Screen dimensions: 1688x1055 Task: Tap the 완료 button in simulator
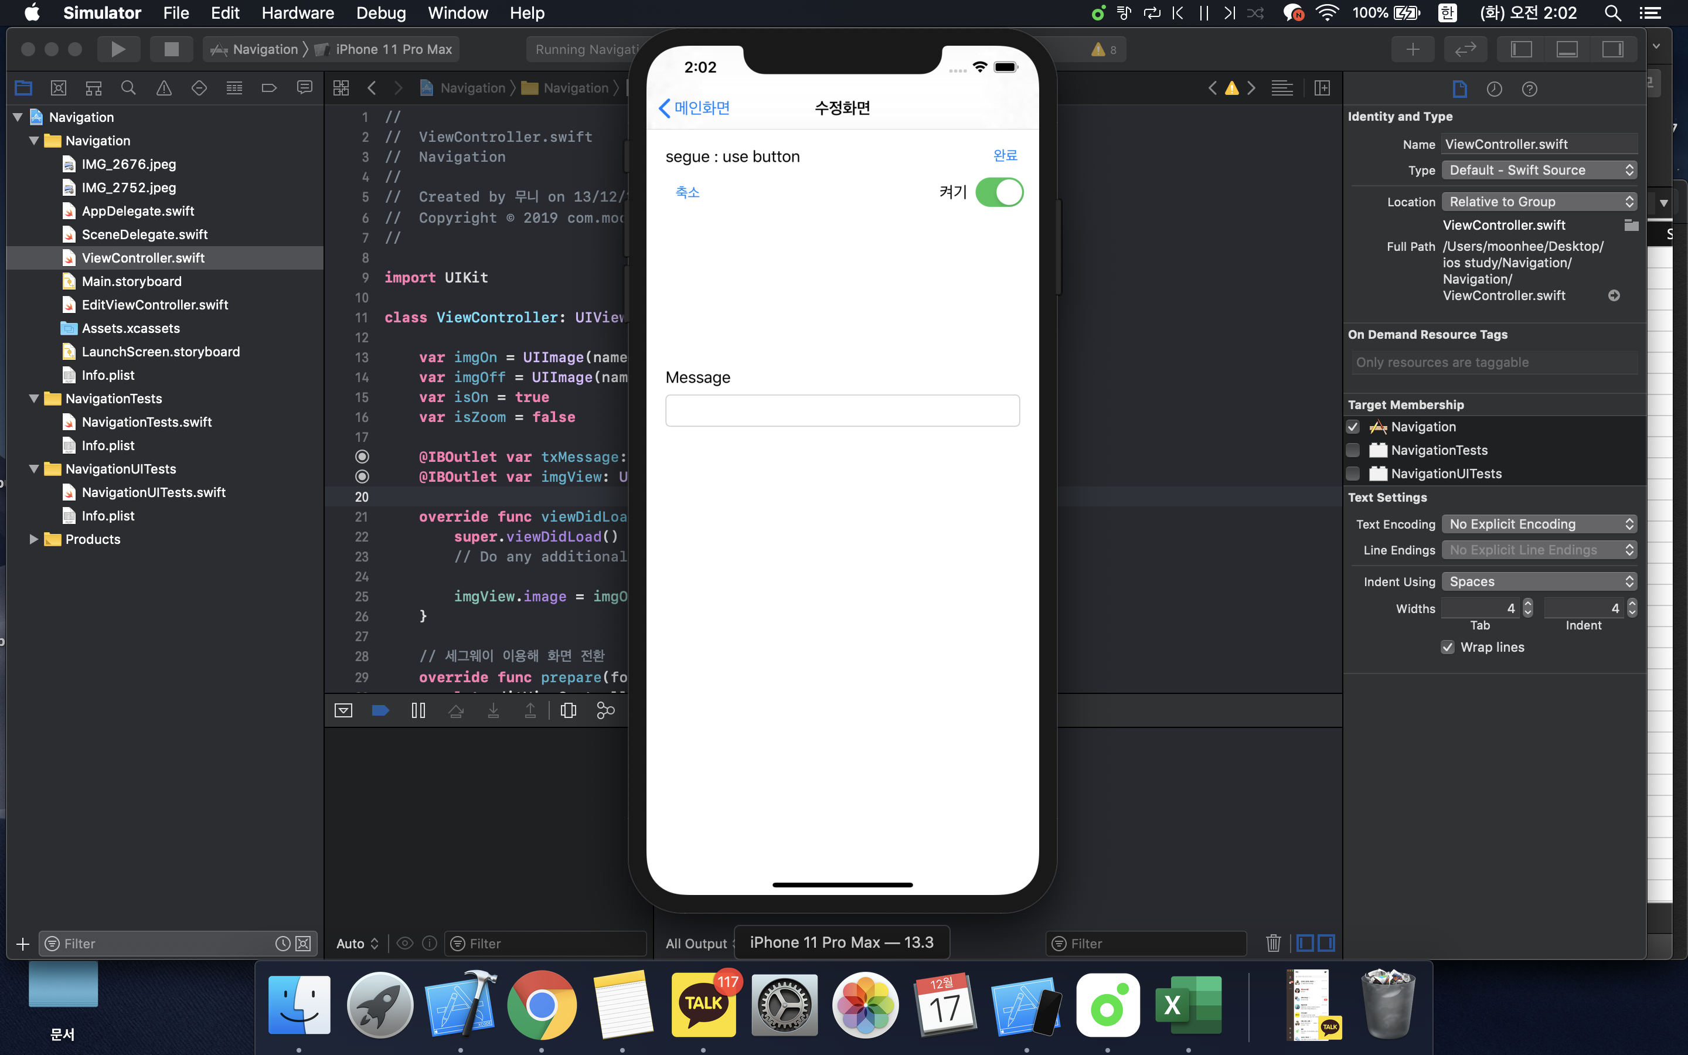click(1005, 155)
